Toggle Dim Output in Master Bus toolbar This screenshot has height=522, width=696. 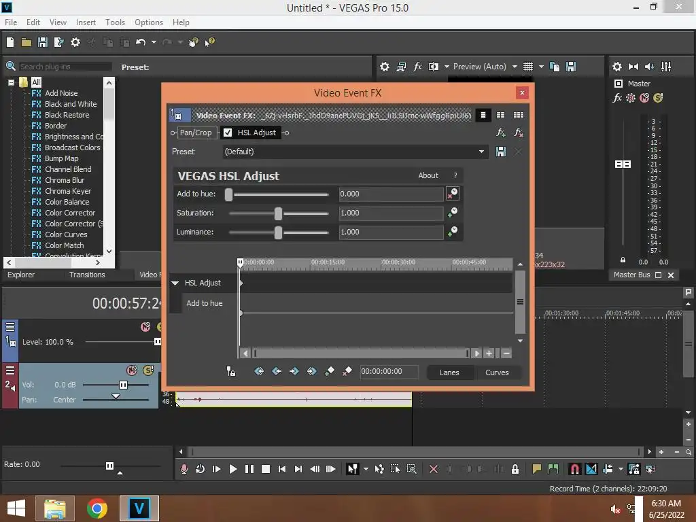click(x=649, y=67)
